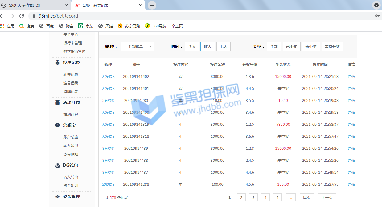Click the Chrome profile dropdown arrow

[376, 5]
